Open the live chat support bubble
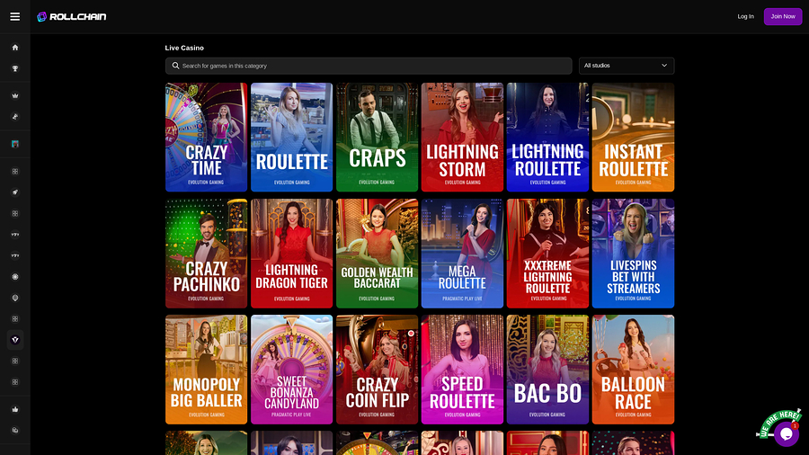The image size is (809, 455). coord(786,433)
